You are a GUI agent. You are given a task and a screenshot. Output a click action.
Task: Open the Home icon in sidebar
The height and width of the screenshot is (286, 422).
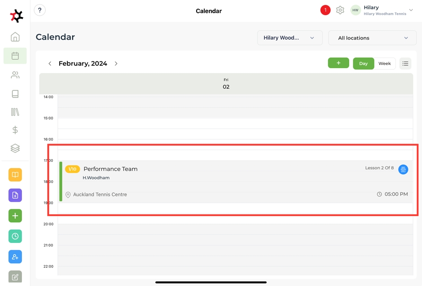coord(15,37)
